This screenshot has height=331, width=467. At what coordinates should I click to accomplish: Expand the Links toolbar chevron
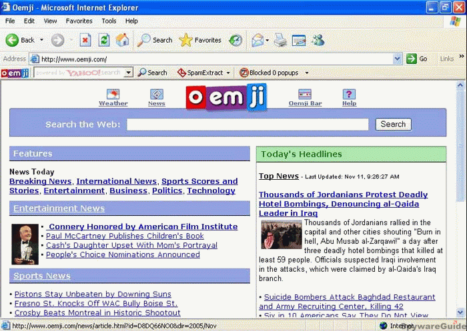click(462, 56)
